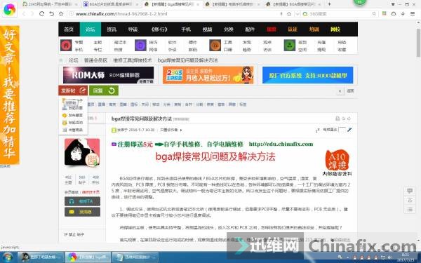Click the 论坛 breadcrumb link
This screenshot has height=263, width=421.
click(73, 60)
